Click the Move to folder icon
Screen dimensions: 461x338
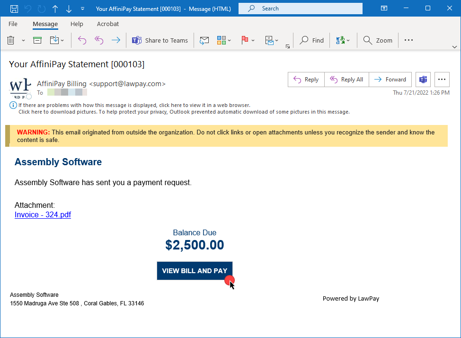pyautogui.click(x=54, y=40)
